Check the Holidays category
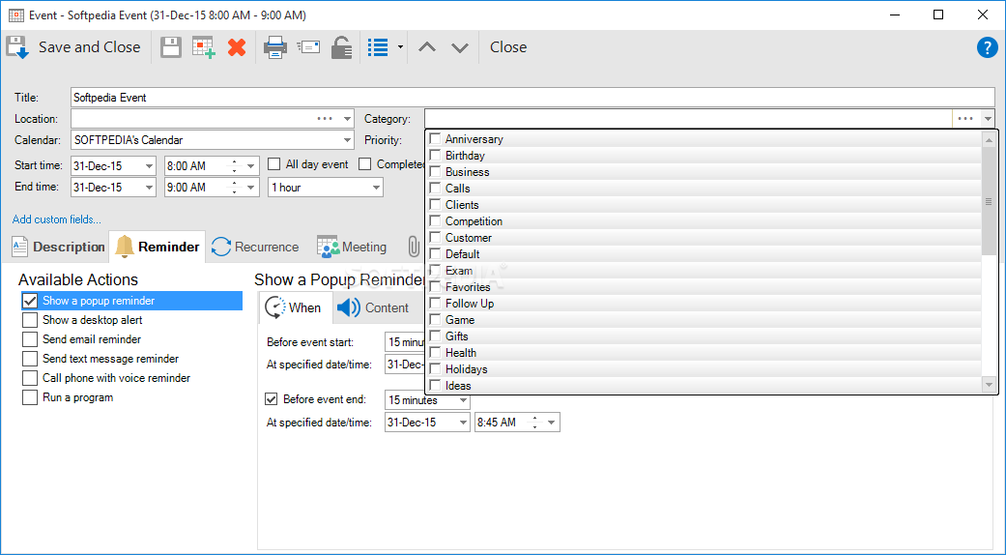This screenshot has height=555, width=1006. [435, 369]
